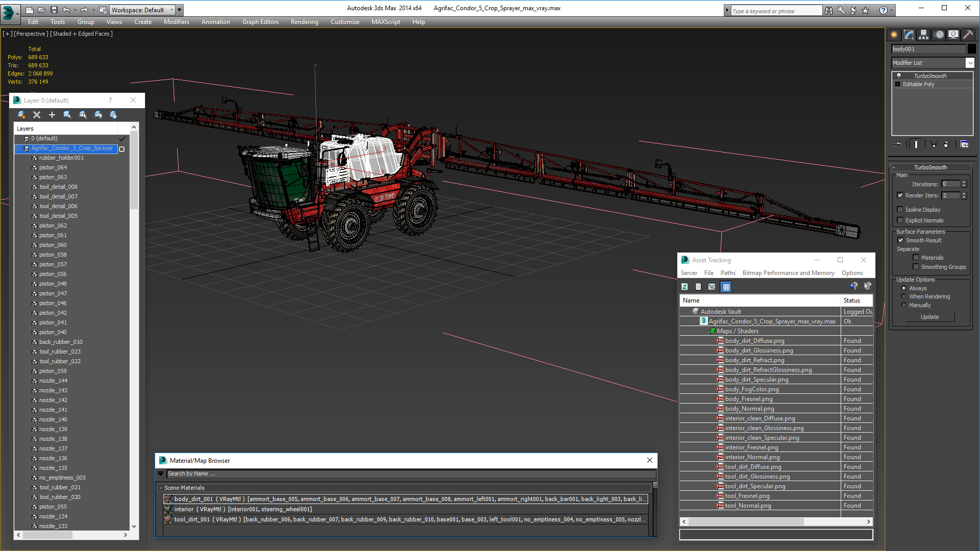Click body001 object color swatch
980x551 pixels.
click(971, 49)
